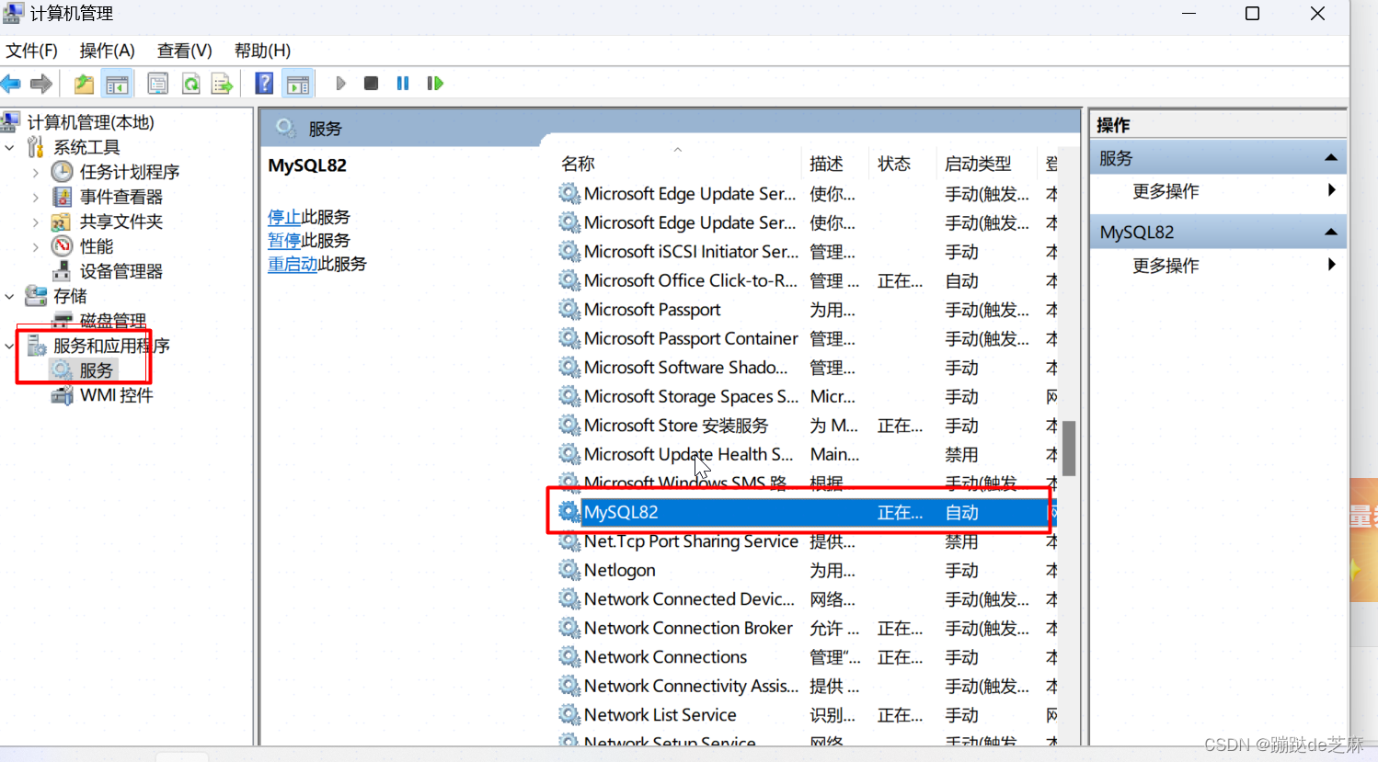Click the Up one level folder icon
1378x762 pixels.
84,84
